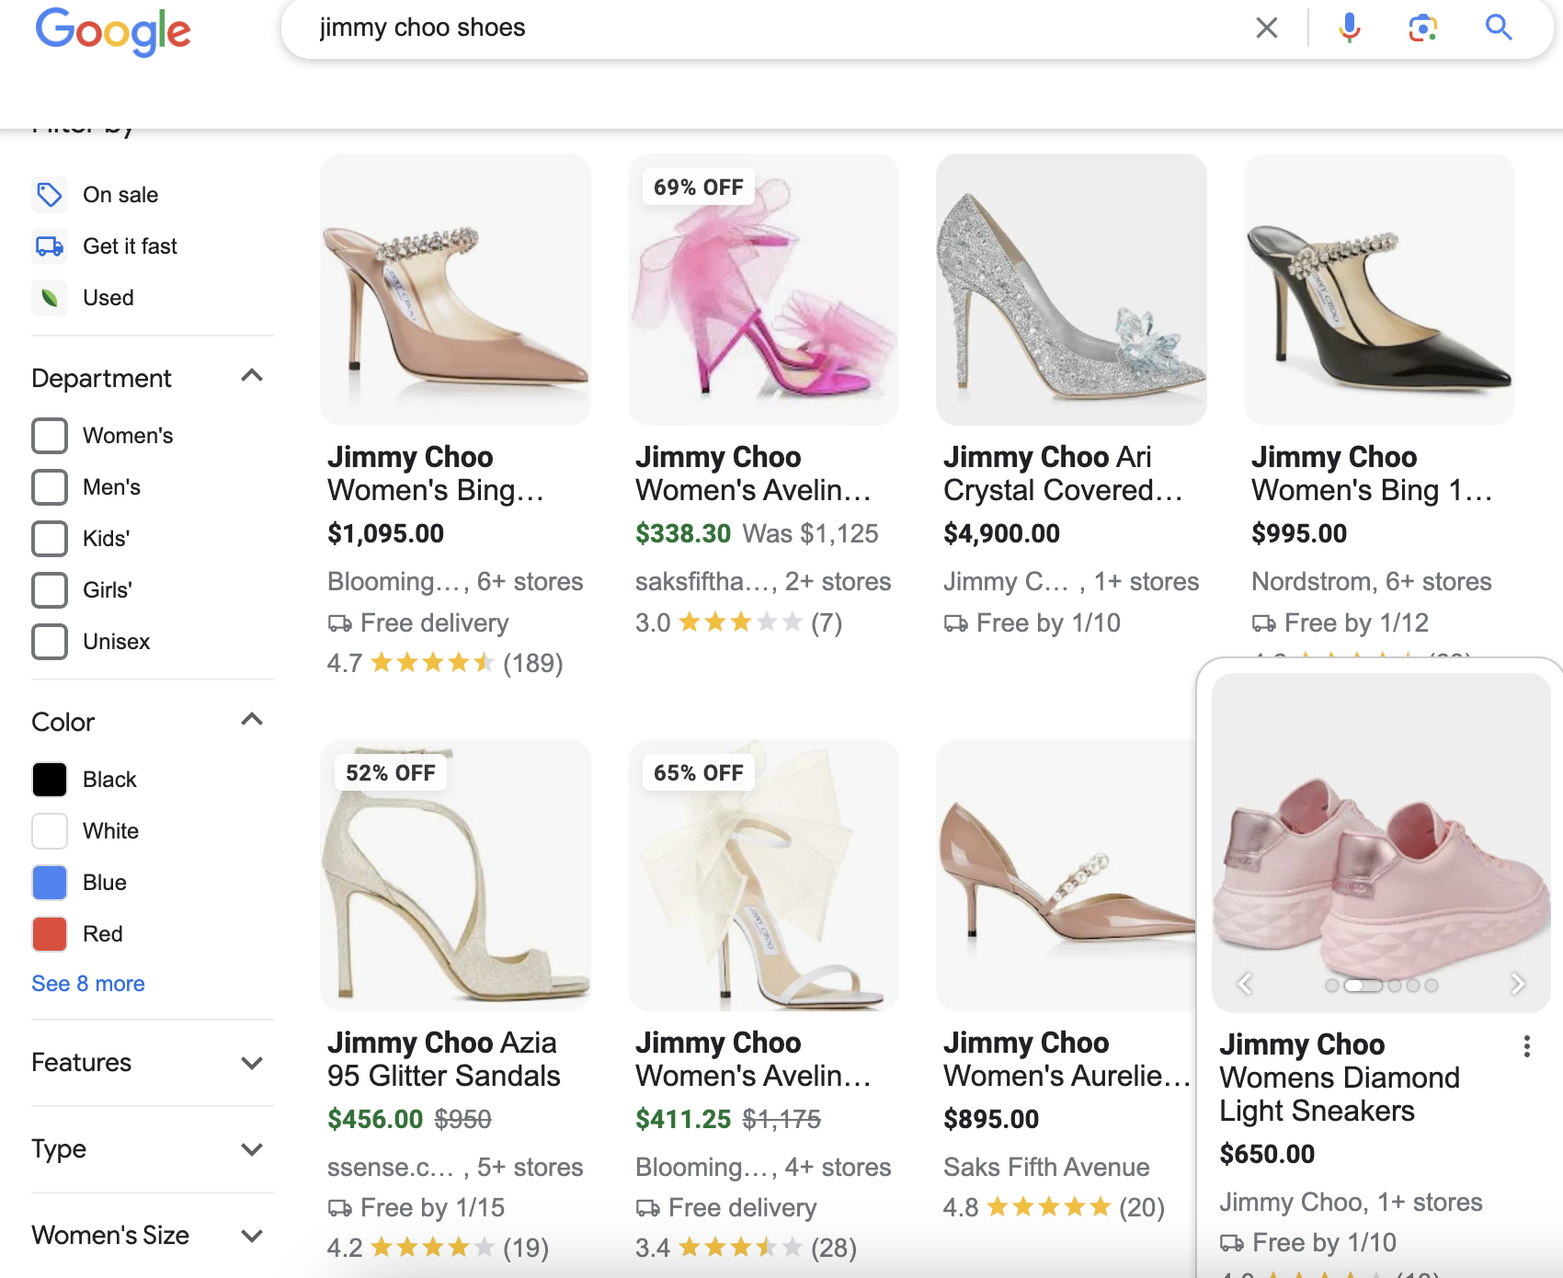Show next sneaker image with right arrow
1563x1278 pixels.
[x=1517, y=985]
